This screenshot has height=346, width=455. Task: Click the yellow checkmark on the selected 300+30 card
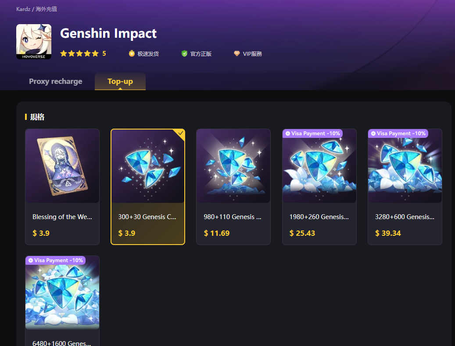point(180,133)
